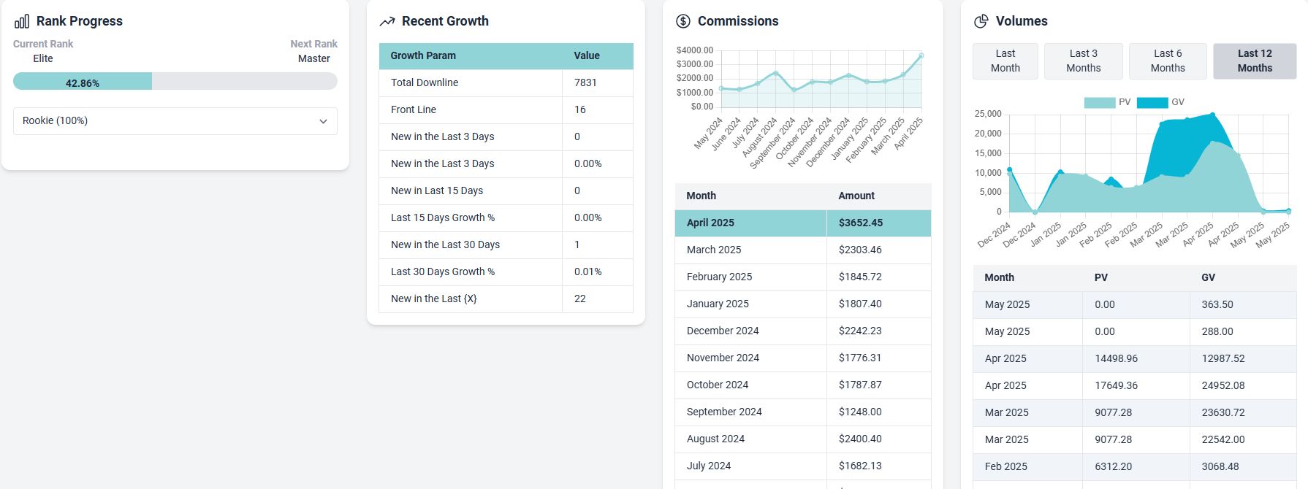This screenshot has width=1308, height=489.
Task: Click the Last 12 Months tab
Action: click(1254, 61)
